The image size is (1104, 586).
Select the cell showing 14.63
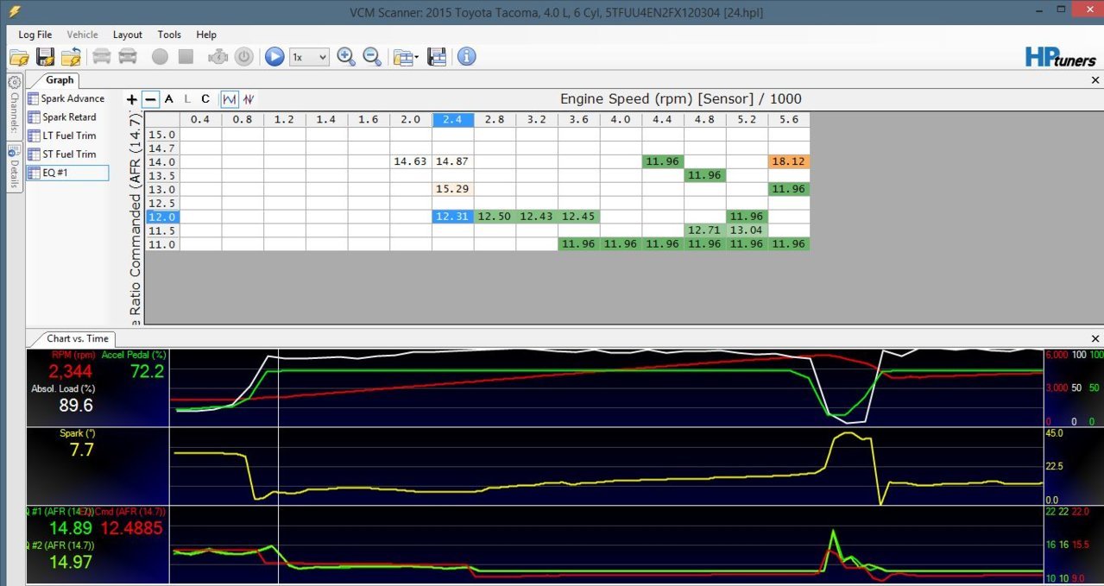411,161
